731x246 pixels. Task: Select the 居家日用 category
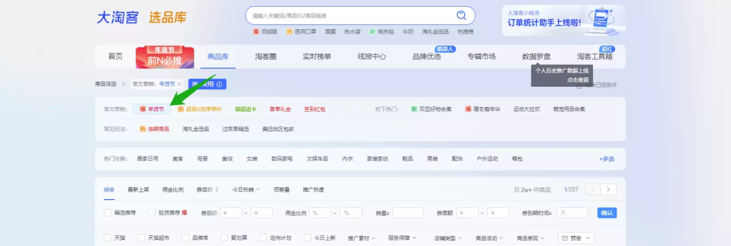pyautogui.click(x=148, y=159)
